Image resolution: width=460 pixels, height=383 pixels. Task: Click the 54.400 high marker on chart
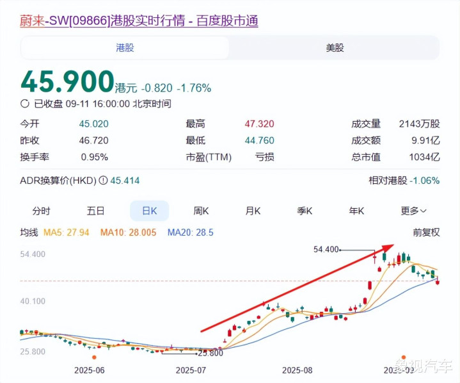click(x=326, y=250)
